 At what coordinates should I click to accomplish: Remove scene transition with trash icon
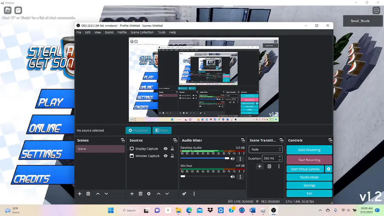click(x=269, y=166)
